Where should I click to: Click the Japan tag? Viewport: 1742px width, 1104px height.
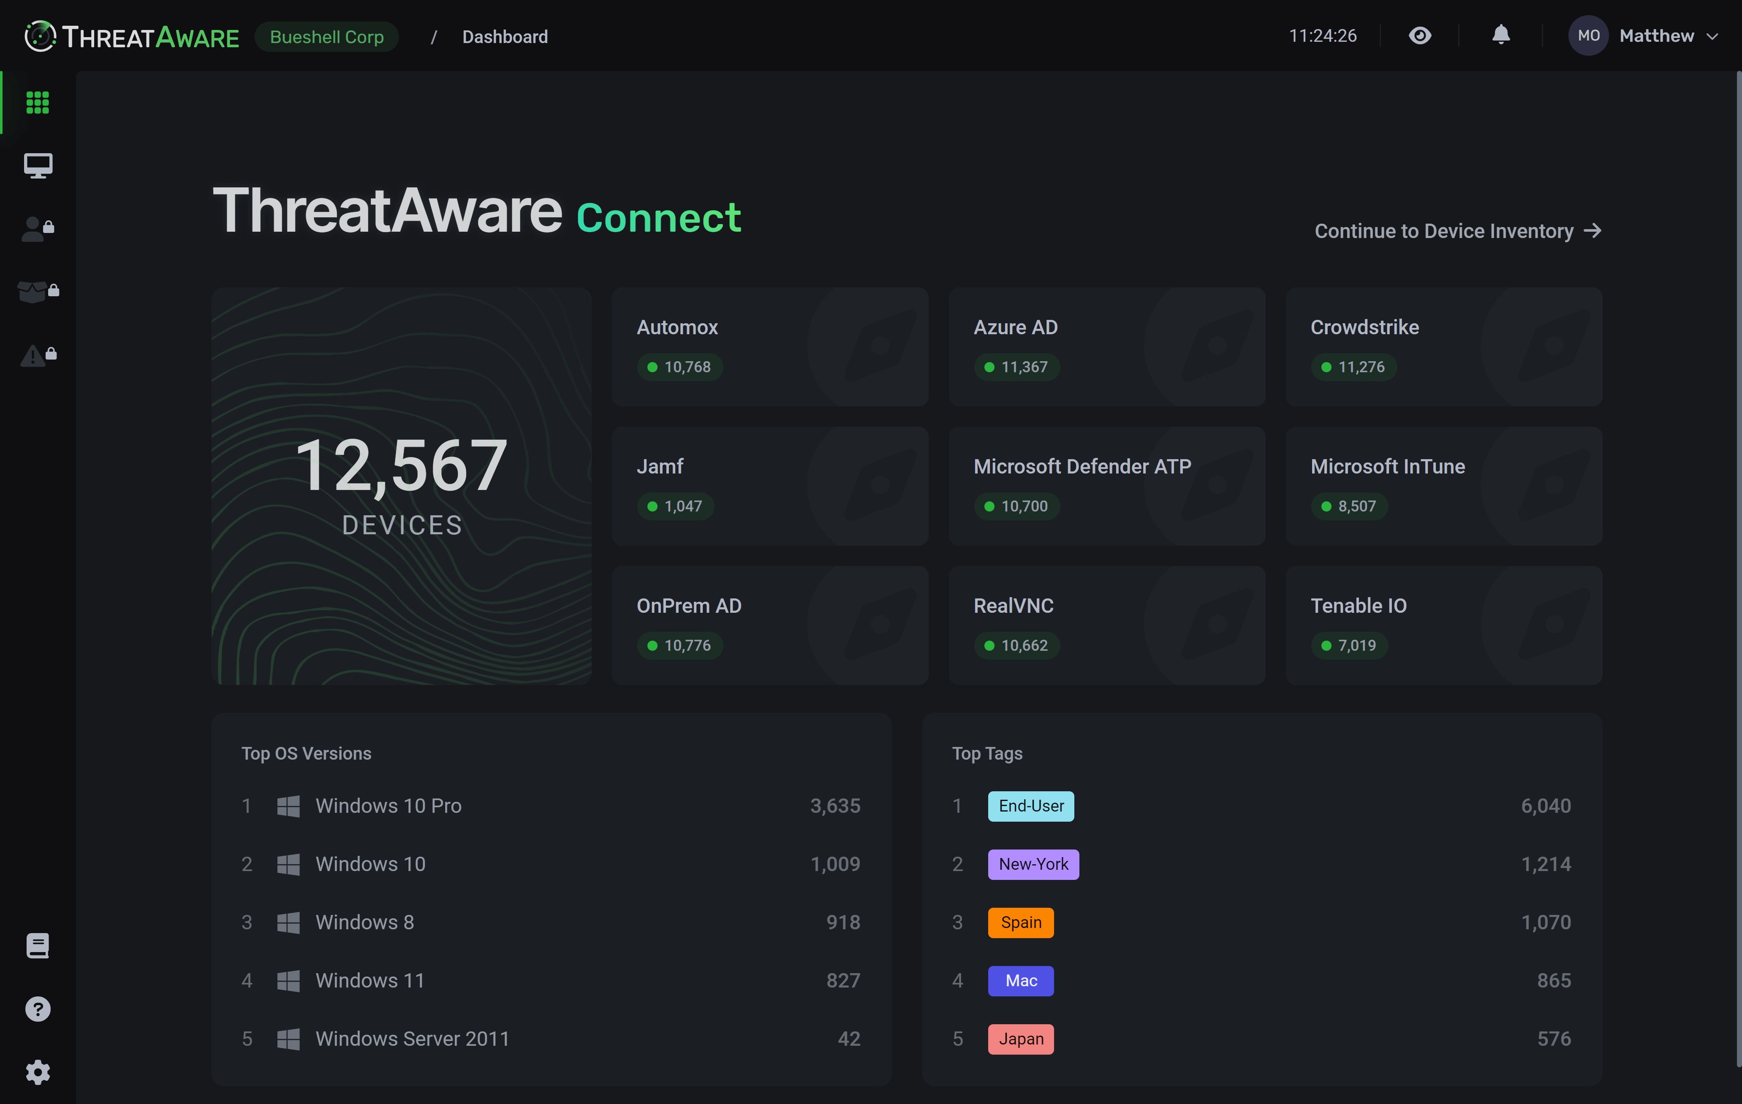[1021, 1039]
